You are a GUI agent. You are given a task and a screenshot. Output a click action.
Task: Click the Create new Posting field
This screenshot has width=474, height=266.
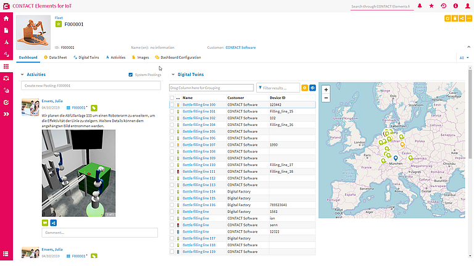coord(91,86)
